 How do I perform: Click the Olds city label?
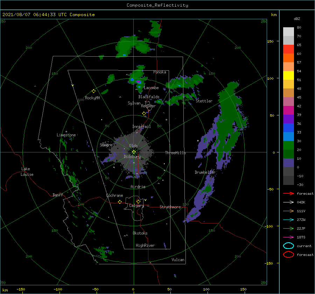133,146
